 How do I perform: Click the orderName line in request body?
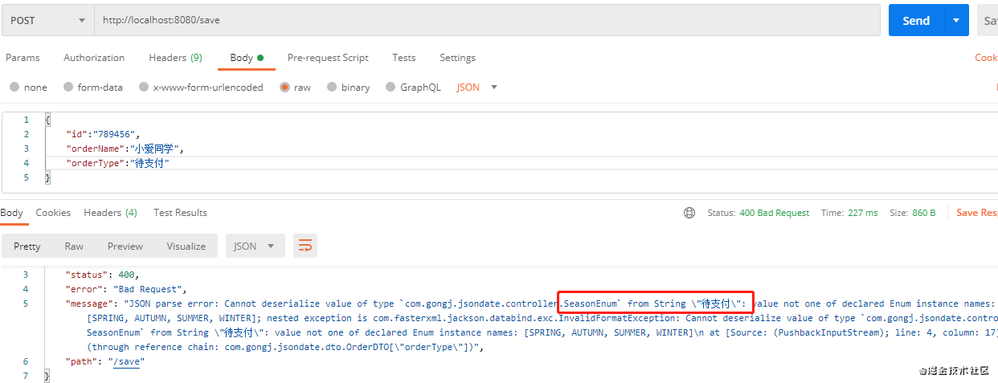(125, 149)
